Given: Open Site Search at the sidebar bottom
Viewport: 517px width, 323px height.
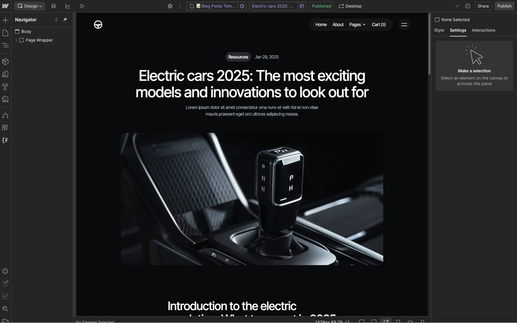Looking at the screenshot, I should [x=5, y=309].
